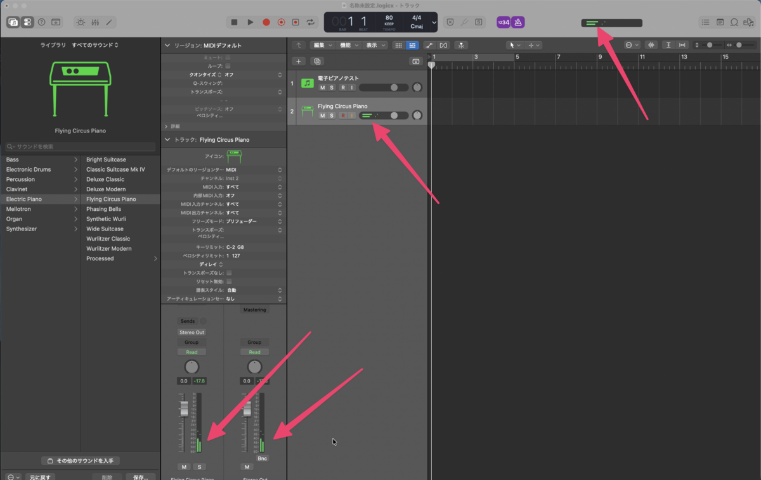
Task: Select the Synthesizer library category
Action: click(x=42, y=229)
